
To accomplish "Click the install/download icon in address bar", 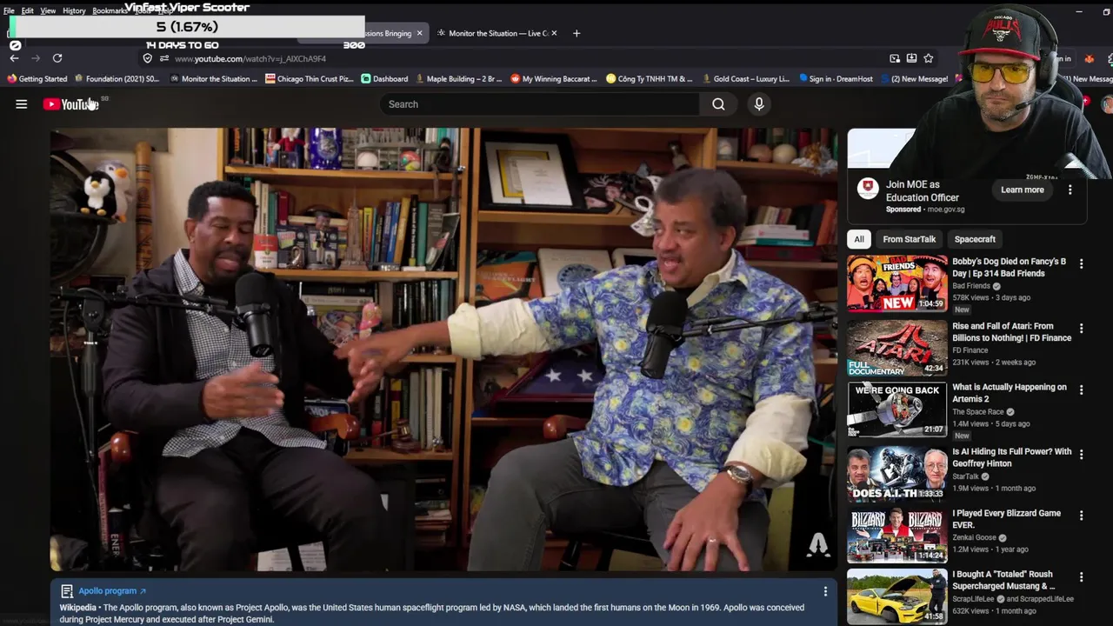I will (911, 58).
